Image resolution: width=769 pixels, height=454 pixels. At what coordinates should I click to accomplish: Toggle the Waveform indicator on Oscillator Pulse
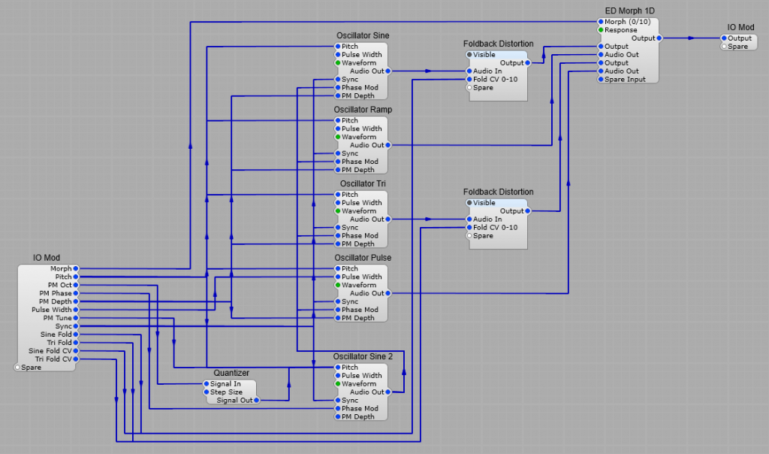click(x=338, y=285)
